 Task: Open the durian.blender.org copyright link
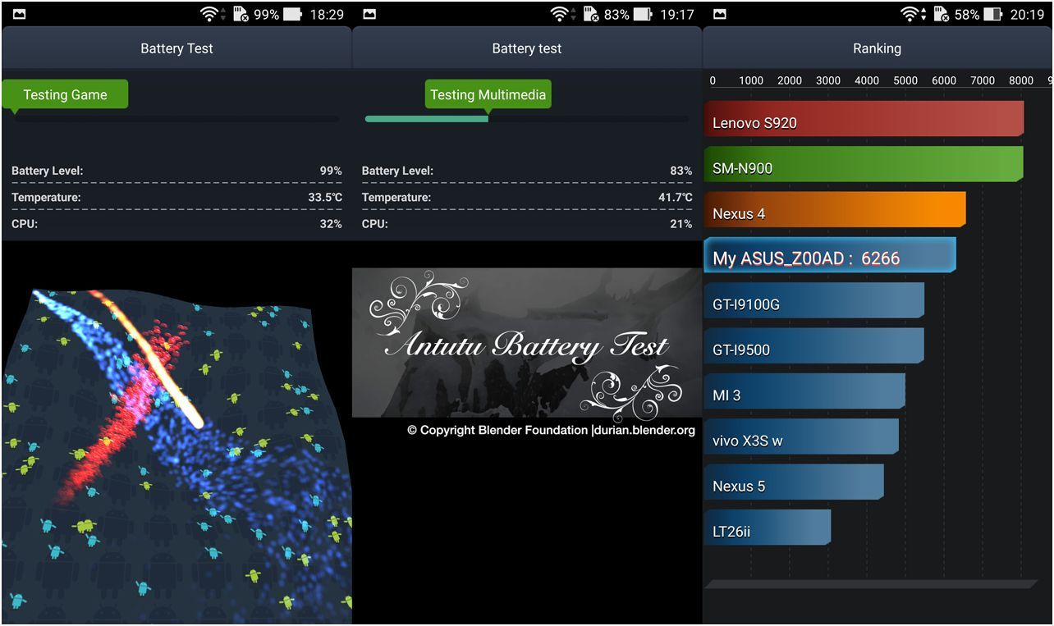(644, 430)
